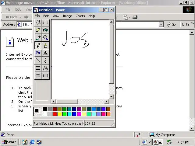Click the Forward arrow in Internet Explorer

(x=26, y=17)
